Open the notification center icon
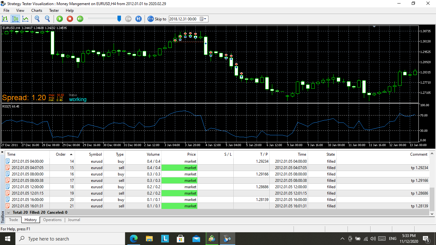436x245 pixels. click(426, 239)
